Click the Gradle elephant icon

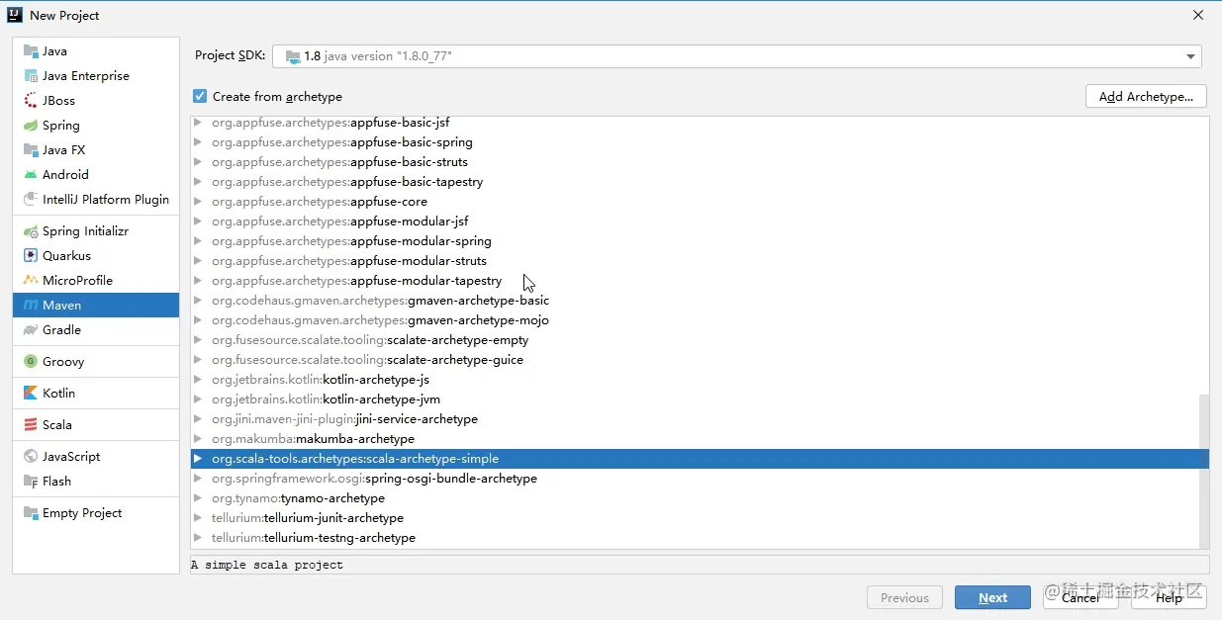pos(31,330)
